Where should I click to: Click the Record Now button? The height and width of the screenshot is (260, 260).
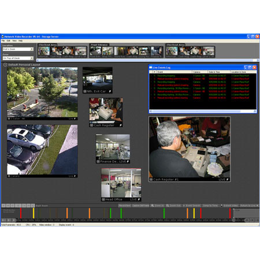(125, 206)
